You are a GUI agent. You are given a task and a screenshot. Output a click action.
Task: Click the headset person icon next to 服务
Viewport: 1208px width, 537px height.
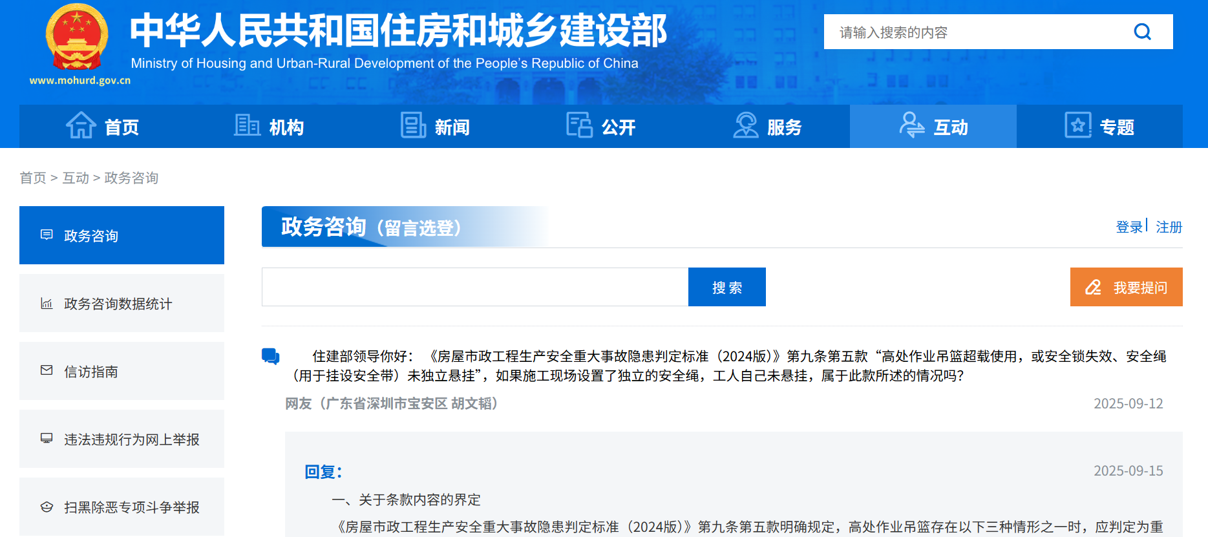745,125
